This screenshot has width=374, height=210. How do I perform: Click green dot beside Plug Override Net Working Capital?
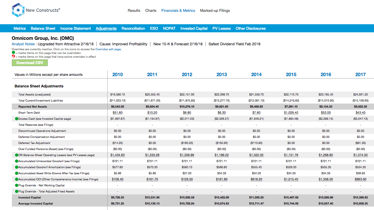point(16,185)
